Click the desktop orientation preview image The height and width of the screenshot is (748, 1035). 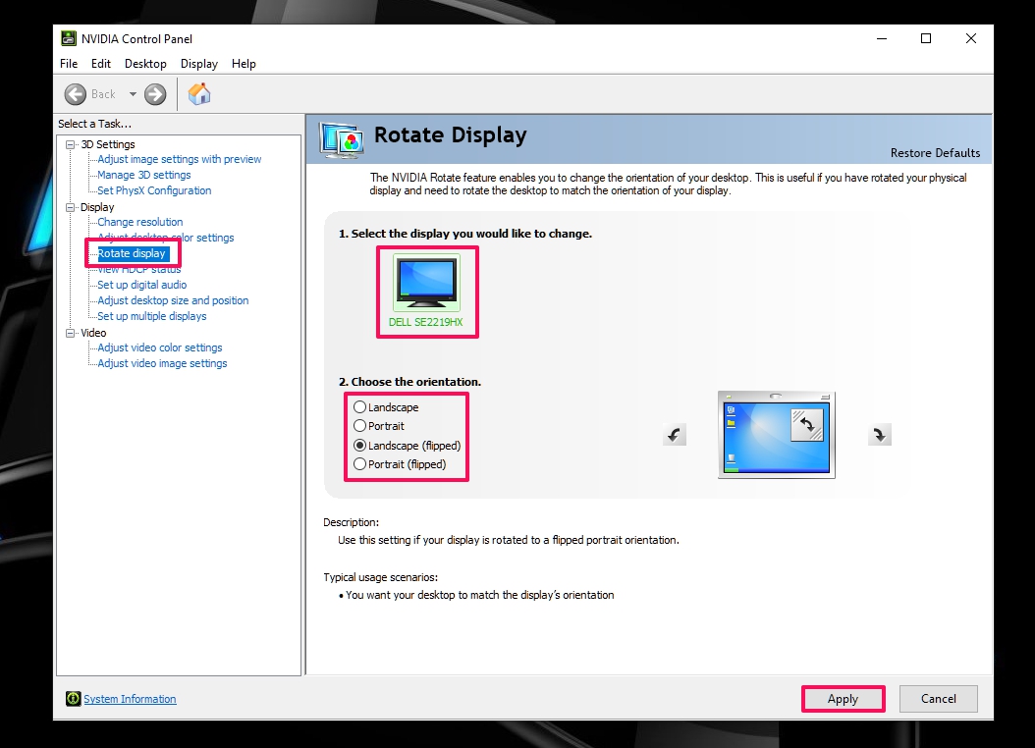pos(776,435)
